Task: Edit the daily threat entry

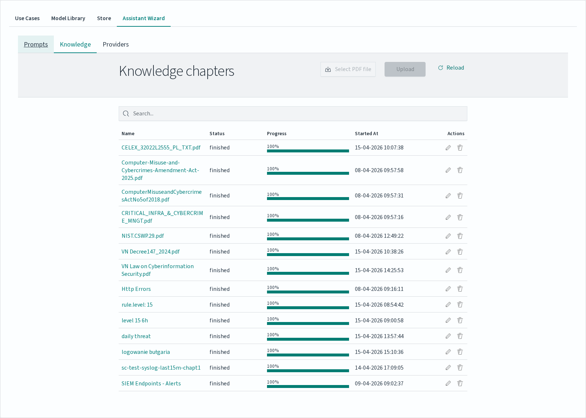Action: click(x=448, y=336)
